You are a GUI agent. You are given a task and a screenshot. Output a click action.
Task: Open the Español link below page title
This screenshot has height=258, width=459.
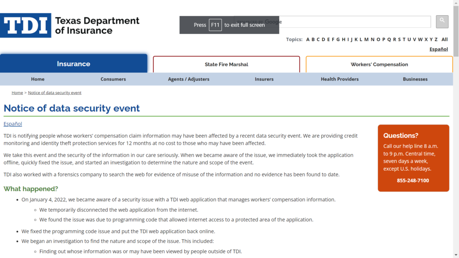pyautogui.click(x=13, y=124)
